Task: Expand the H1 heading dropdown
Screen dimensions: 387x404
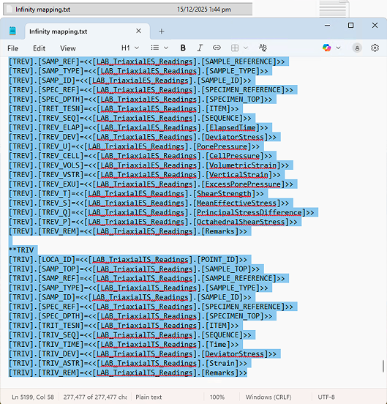Action: (x=137, y=48)
